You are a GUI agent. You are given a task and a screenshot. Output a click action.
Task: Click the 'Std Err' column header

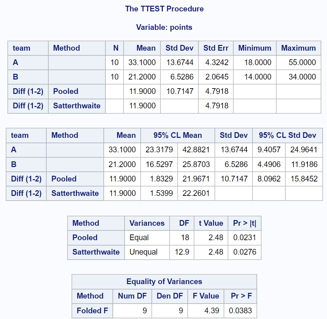[x=216, y=48]
